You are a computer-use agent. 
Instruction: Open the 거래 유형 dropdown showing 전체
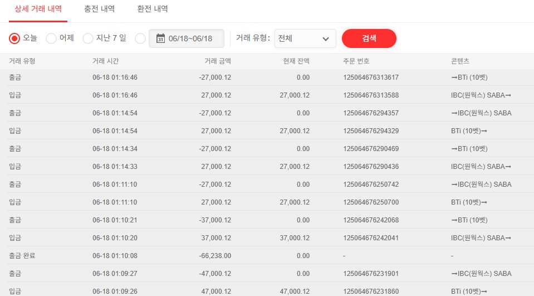(305, 38)
